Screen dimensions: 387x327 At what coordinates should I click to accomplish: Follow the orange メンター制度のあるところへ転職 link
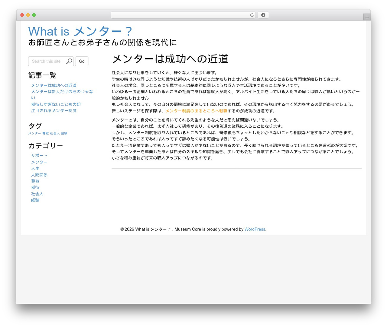(196, 111)
